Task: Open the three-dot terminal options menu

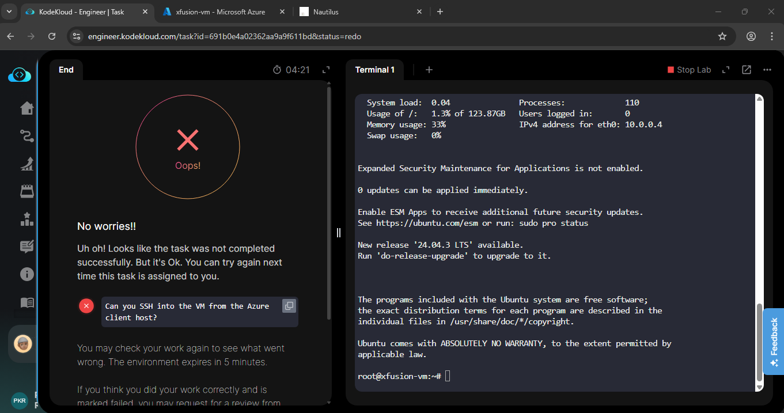Action: 767,70
